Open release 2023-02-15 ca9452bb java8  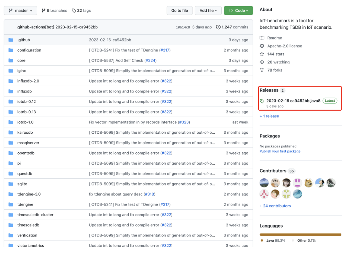pyautogui.click(x=293, y=101)
